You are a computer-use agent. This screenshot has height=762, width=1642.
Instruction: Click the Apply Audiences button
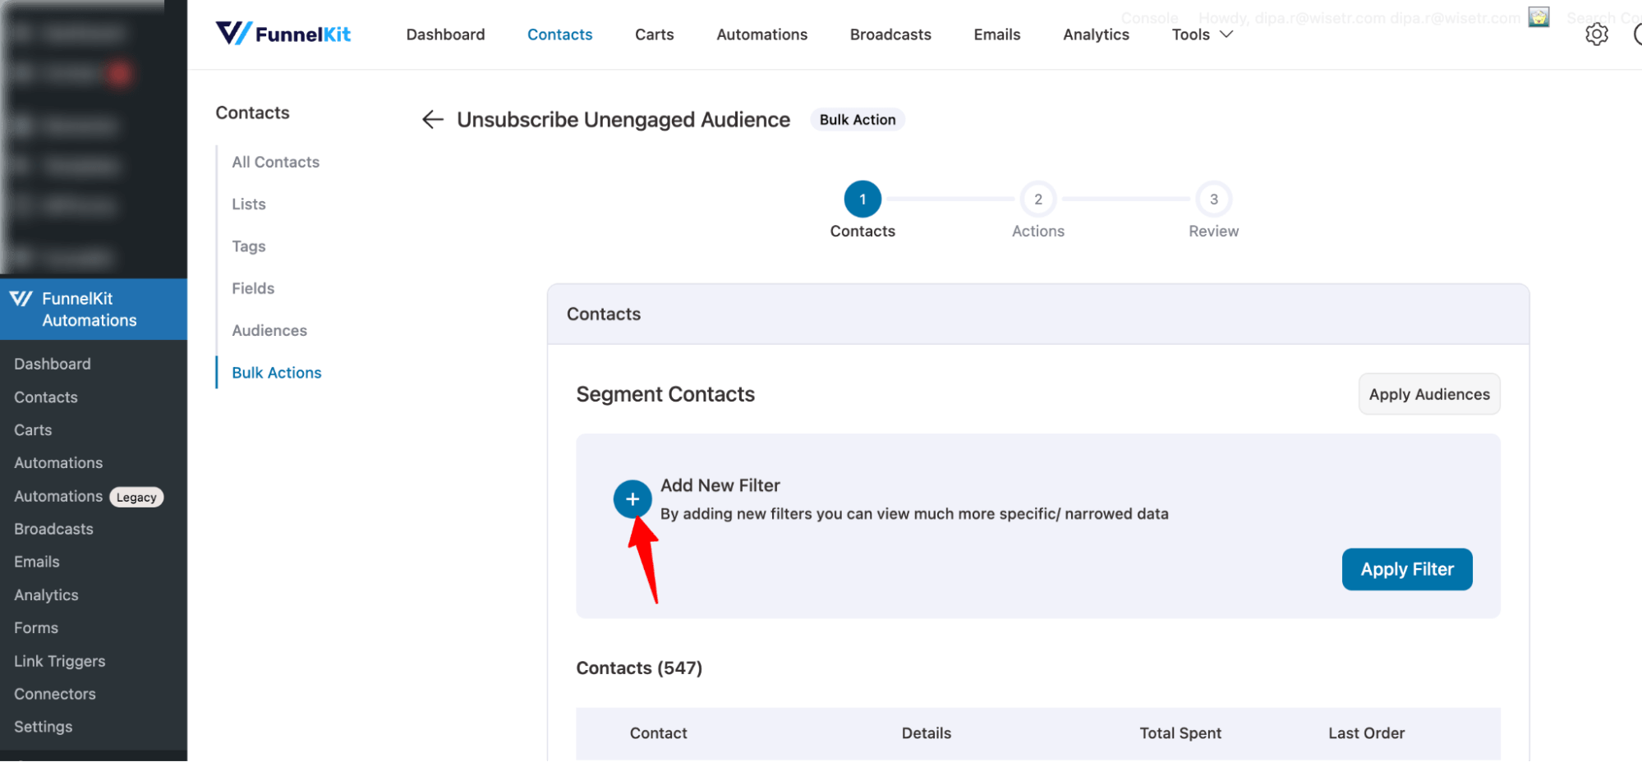coord(1428,394)
